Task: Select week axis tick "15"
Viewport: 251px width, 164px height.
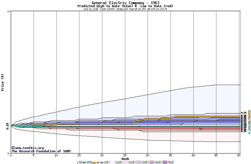Action: pyautogui.click(x=79, y=155)
